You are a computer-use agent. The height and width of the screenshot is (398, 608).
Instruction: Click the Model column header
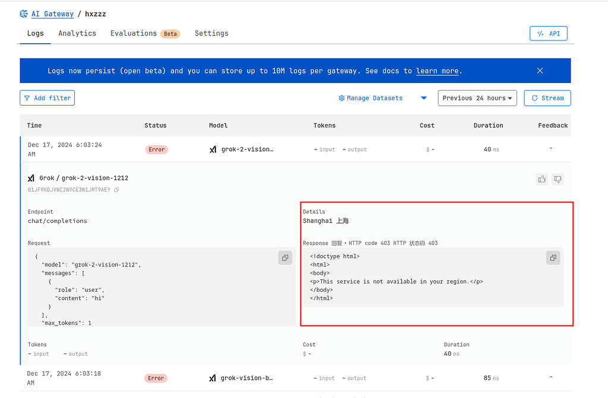(218, 125)
